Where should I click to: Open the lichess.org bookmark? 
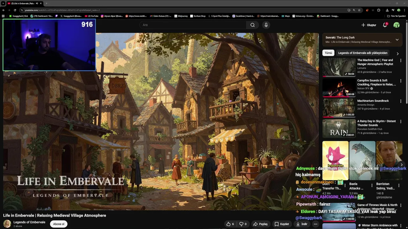[303, 16]
